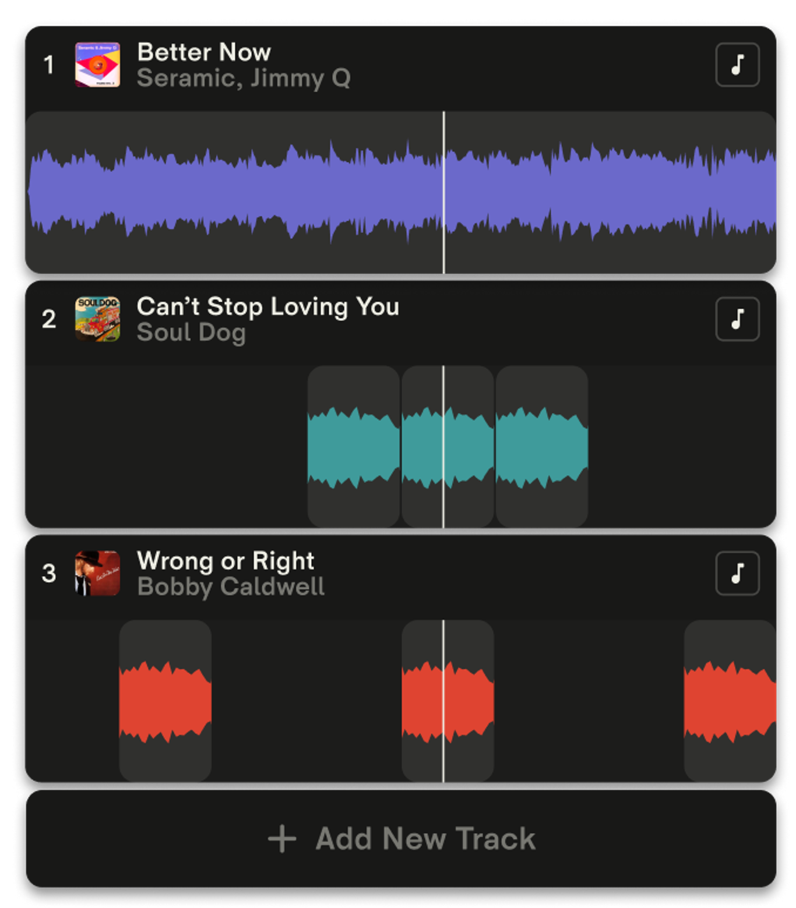The image size is (796, 908).
Task: Open the Better Now album cover
Action: coord(98,65)
